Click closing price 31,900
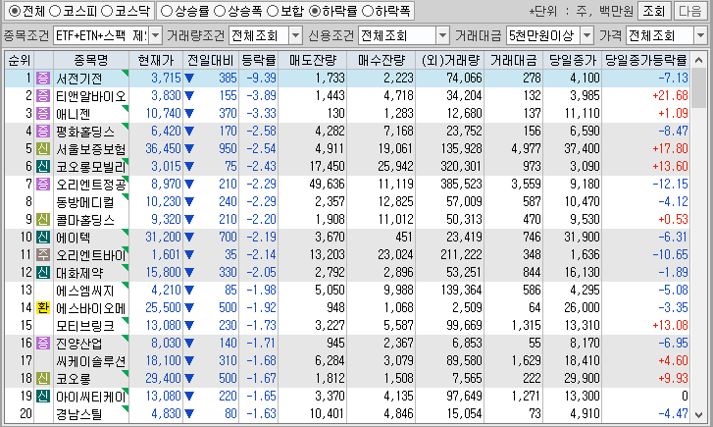The width and height of the screenshot is (713, 427). point(582,237)
